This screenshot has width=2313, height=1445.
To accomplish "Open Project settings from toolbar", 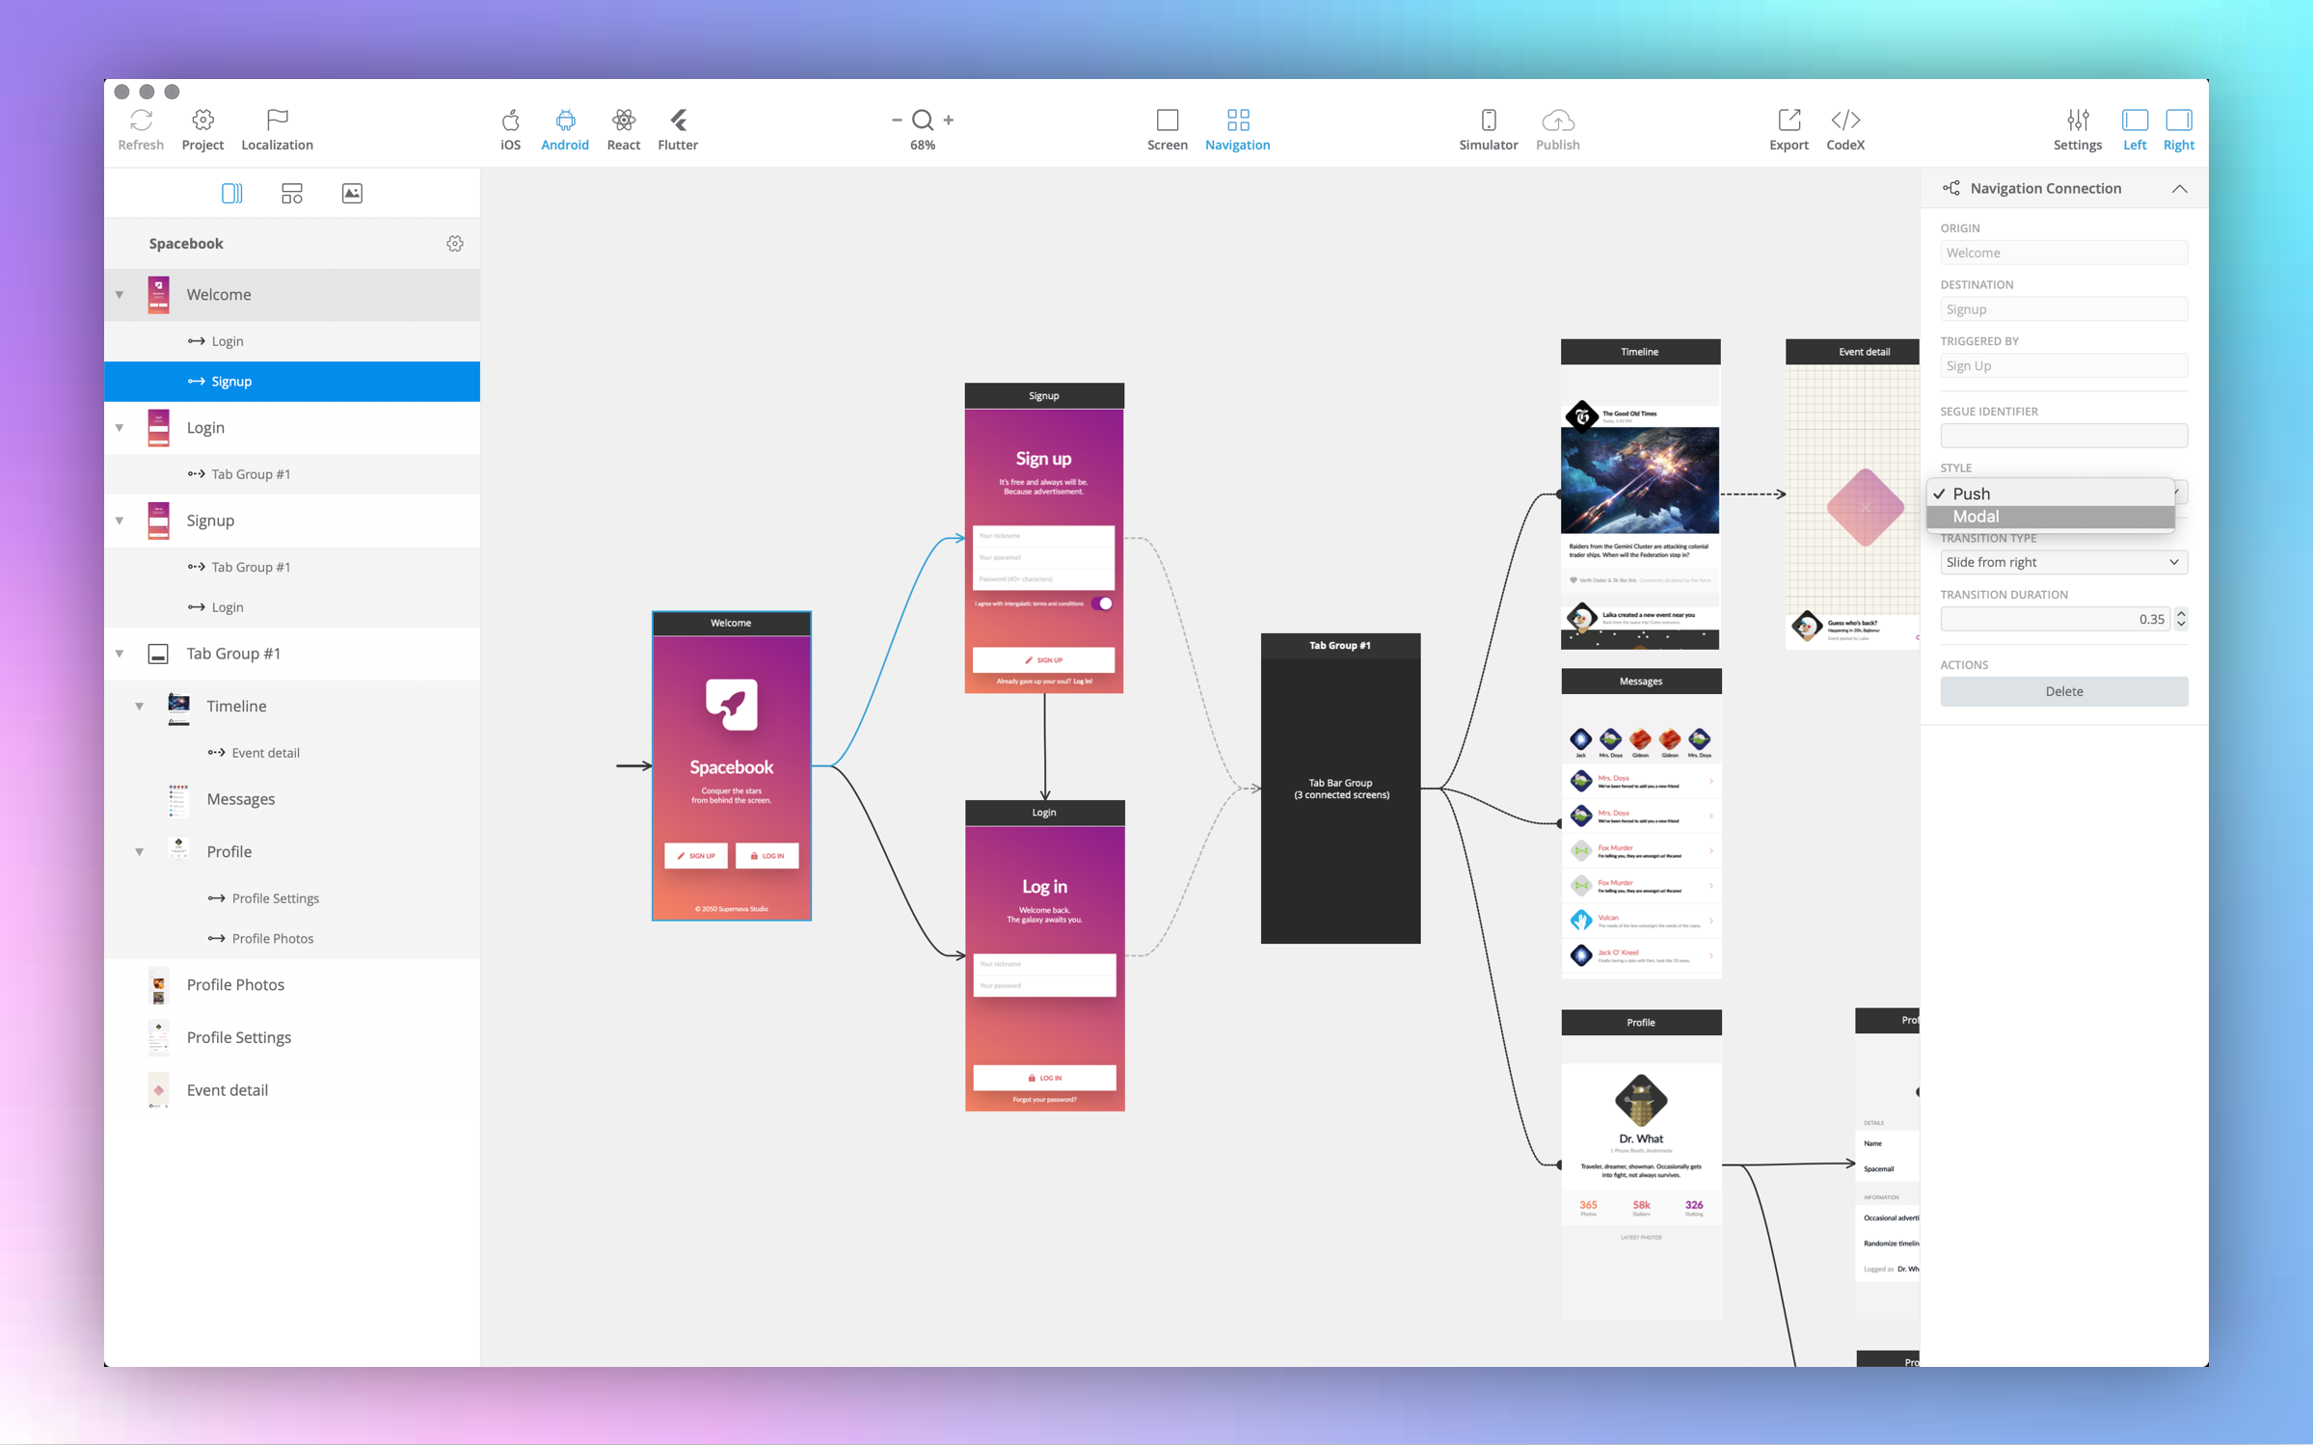I will coord(202,120).
